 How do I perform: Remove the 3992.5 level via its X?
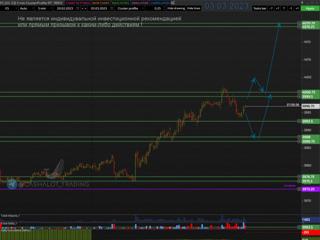[x=299, y=121]
